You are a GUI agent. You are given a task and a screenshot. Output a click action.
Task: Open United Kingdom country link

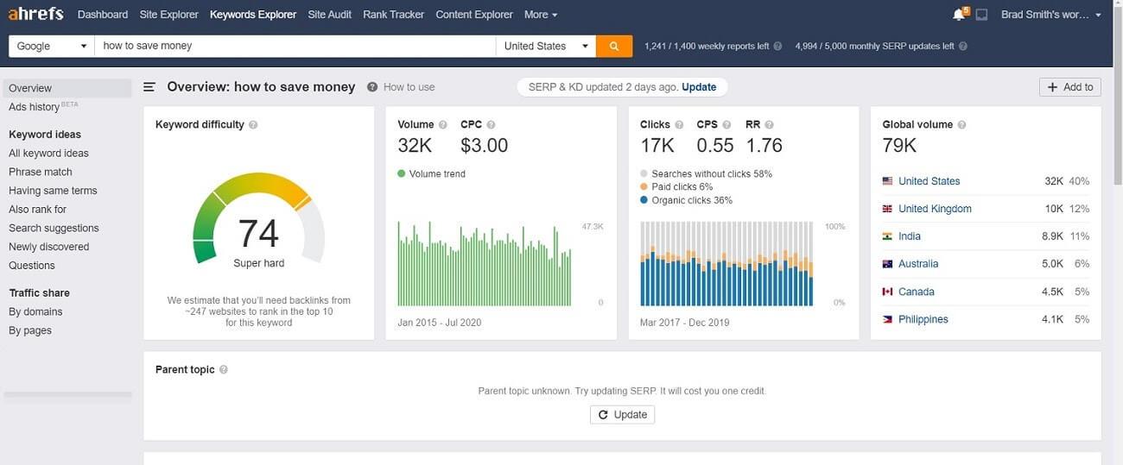click(x=935, y=209)
